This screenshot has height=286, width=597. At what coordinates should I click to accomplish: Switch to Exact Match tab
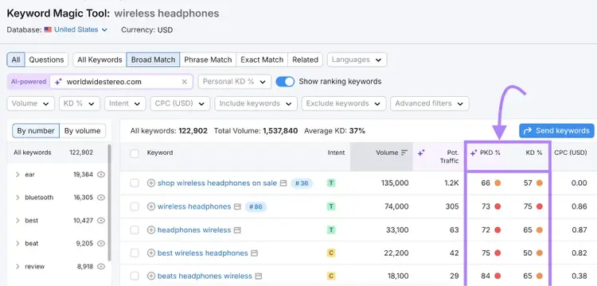point(262,60)
